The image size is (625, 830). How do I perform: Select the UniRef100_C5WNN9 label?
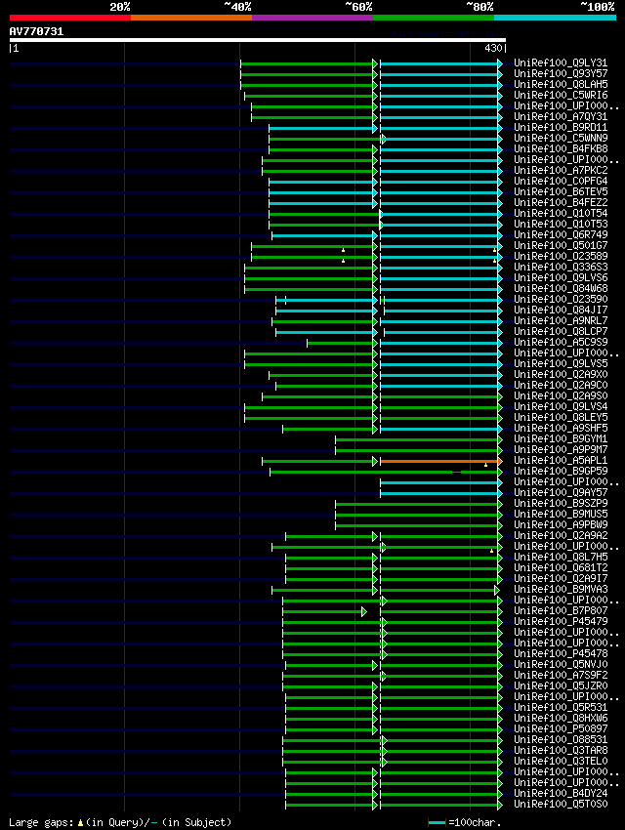561,138
